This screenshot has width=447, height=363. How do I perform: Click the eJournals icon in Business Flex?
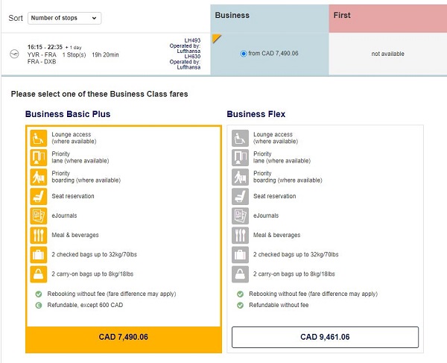tap(240, 215)
